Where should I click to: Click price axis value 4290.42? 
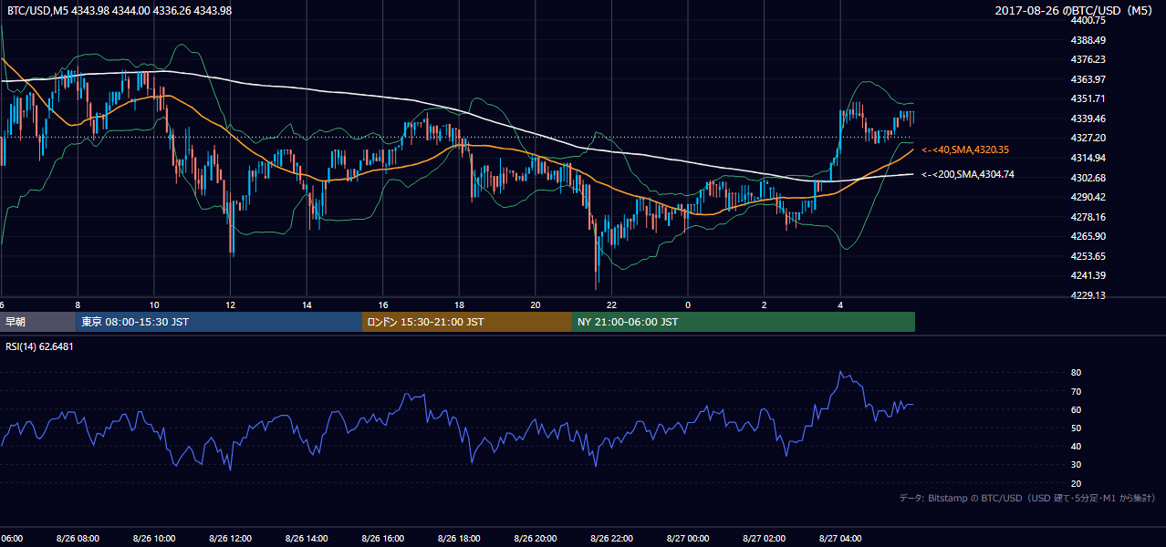pos(1088,197)
